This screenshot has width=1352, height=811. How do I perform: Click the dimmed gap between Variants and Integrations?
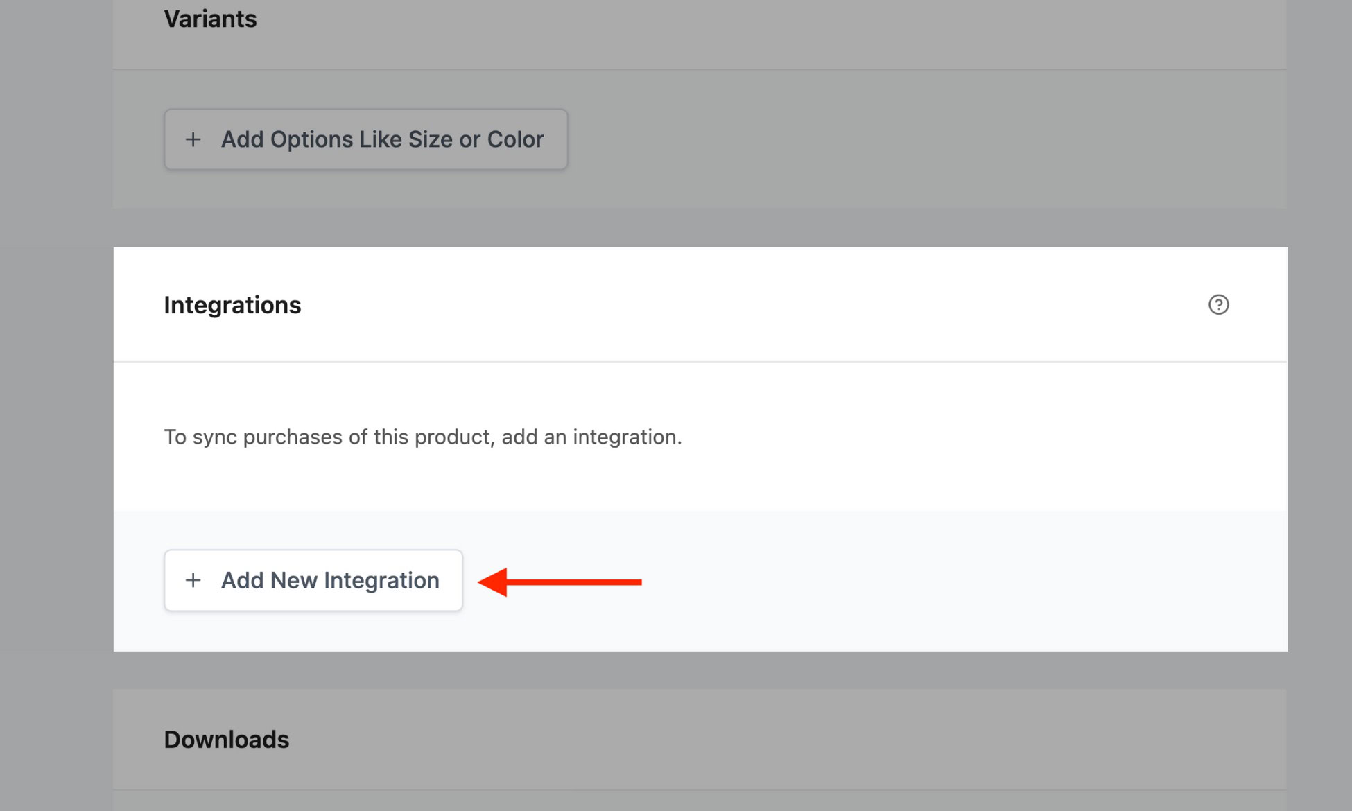(700, 227)
